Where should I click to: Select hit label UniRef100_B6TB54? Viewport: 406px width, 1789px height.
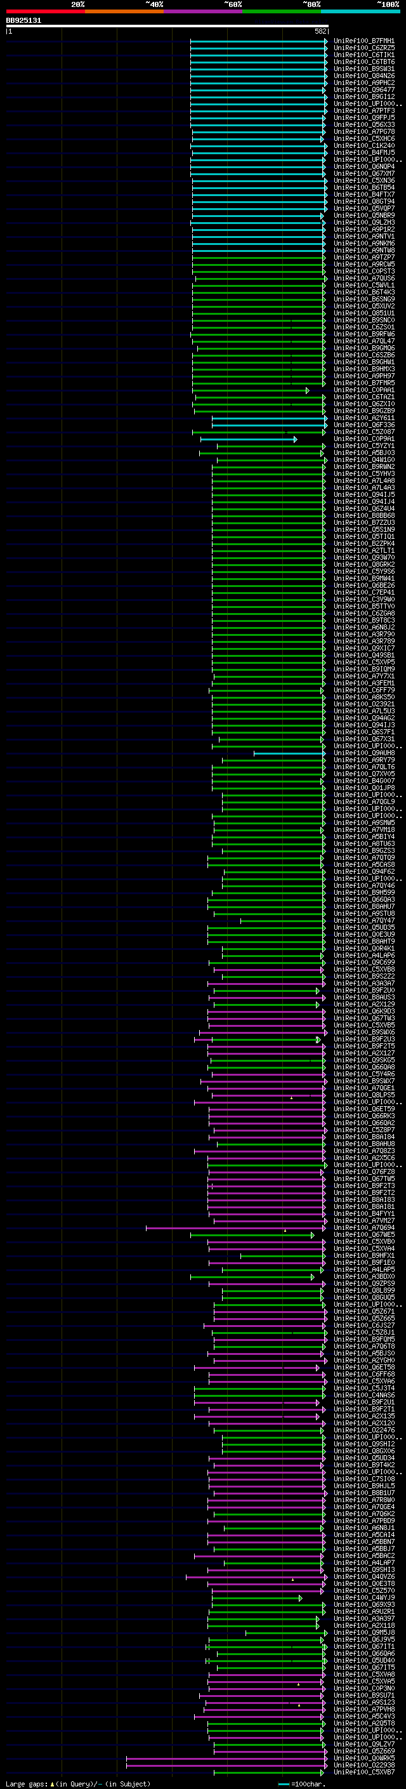pos(363,187)
